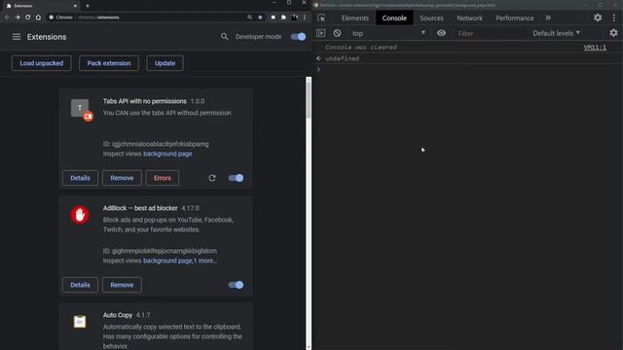Viewport: 623px width, 350px height.
Task: Open Details for AdBlock extension
Action: pyautogui.click(x=80, y=285)
